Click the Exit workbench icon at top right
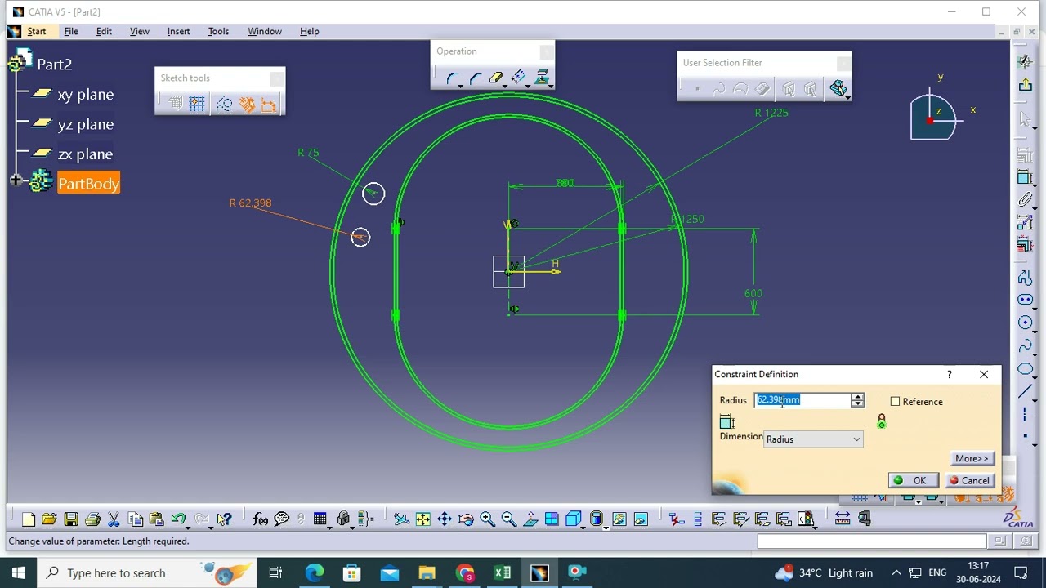 1026,85
